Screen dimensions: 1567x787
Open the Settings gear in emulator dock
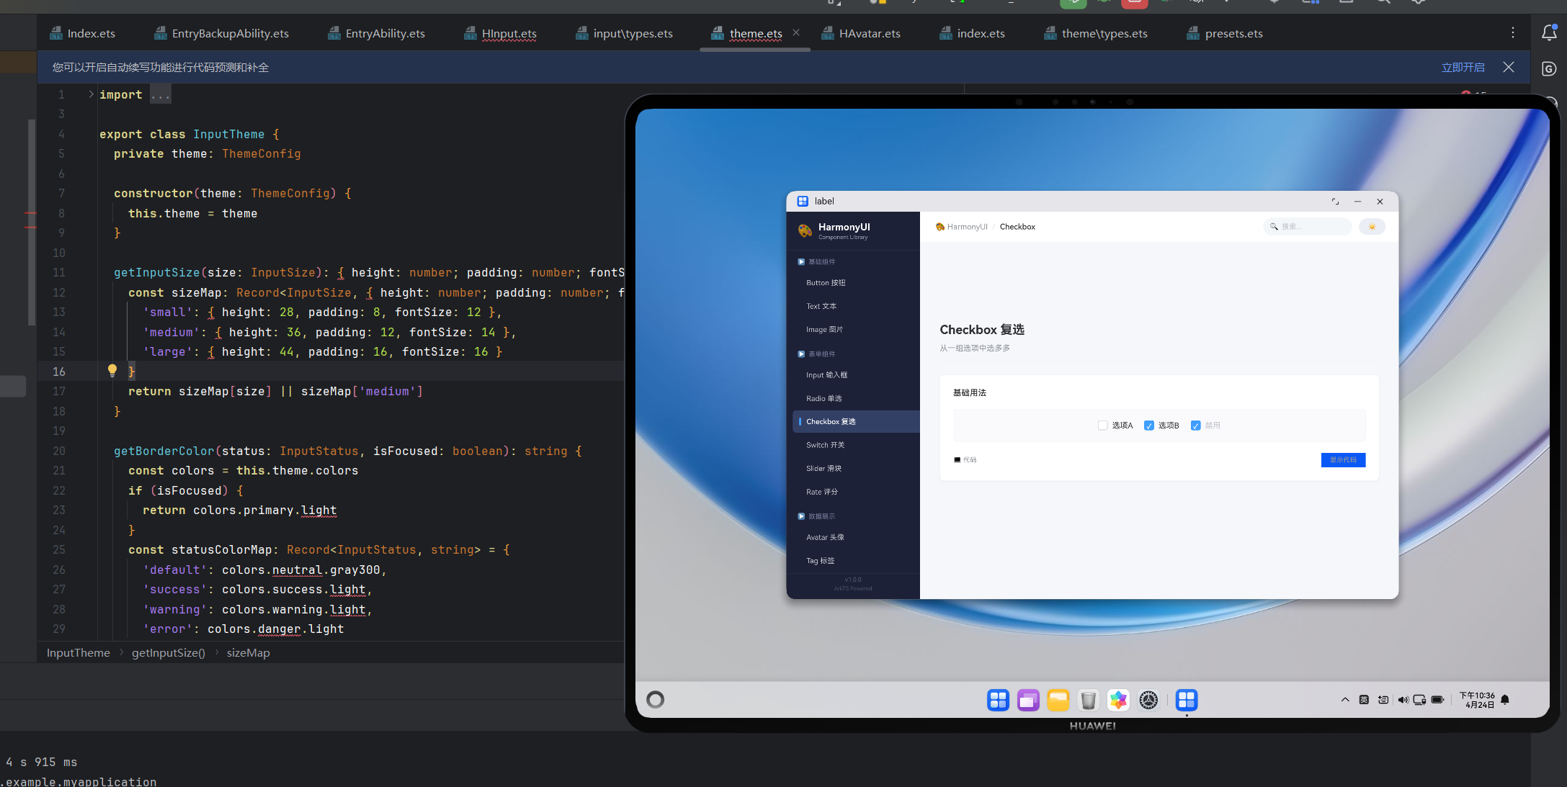point(1148,700)
